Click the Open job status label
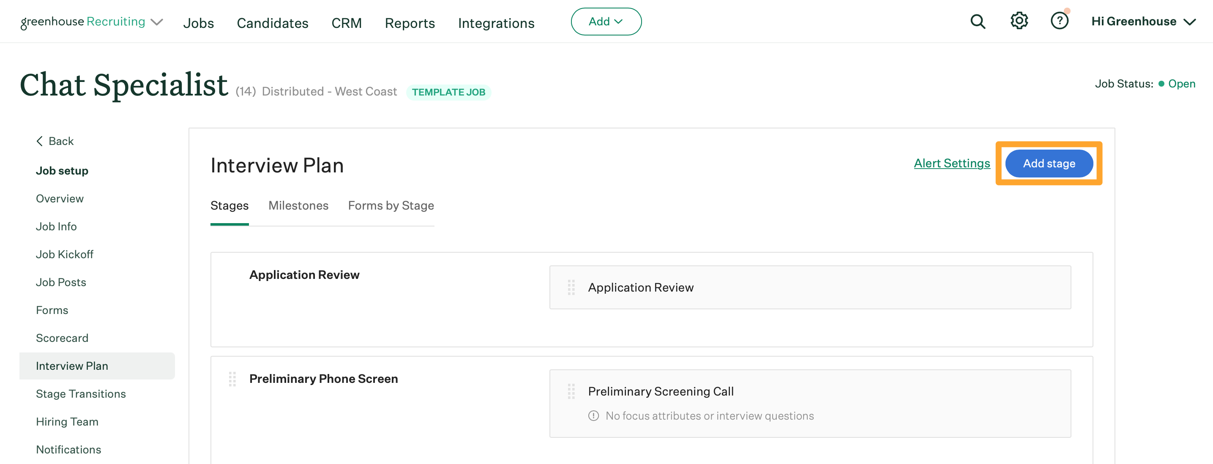This screenshot has width=1213, height=464. point(1181,84)
